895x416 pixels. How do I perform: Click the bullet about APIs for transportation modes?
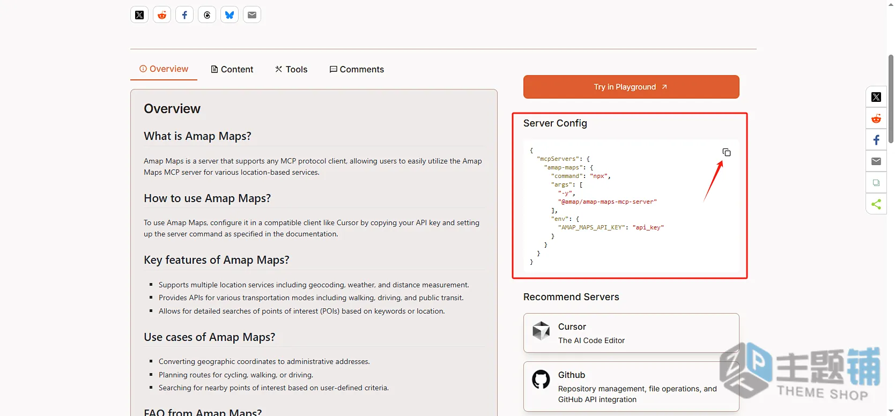click(311, 298)
